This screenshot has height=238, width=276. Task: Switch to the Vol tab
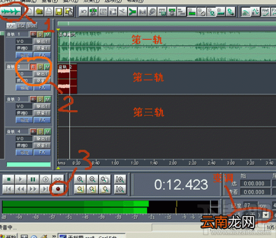click(x=11, y=25)
